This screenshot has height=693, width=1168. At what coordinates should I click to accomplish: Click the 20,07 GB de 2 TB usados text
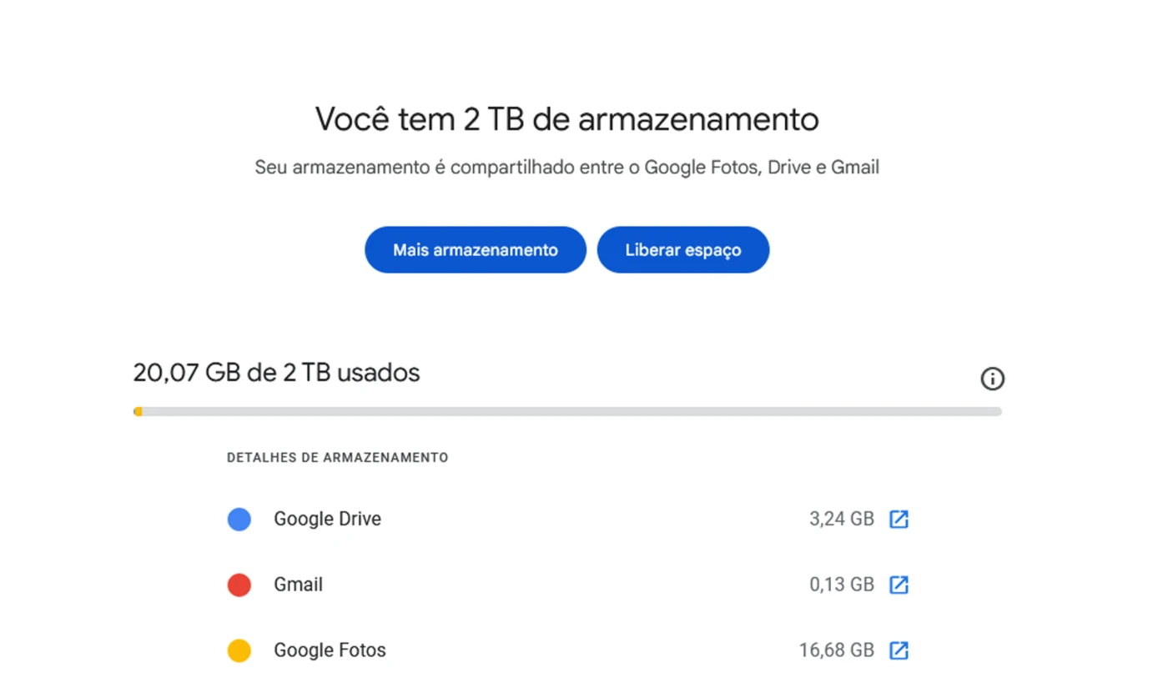click(276, 373)
